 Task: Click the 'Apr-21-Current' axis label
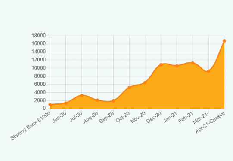(210, 122)
